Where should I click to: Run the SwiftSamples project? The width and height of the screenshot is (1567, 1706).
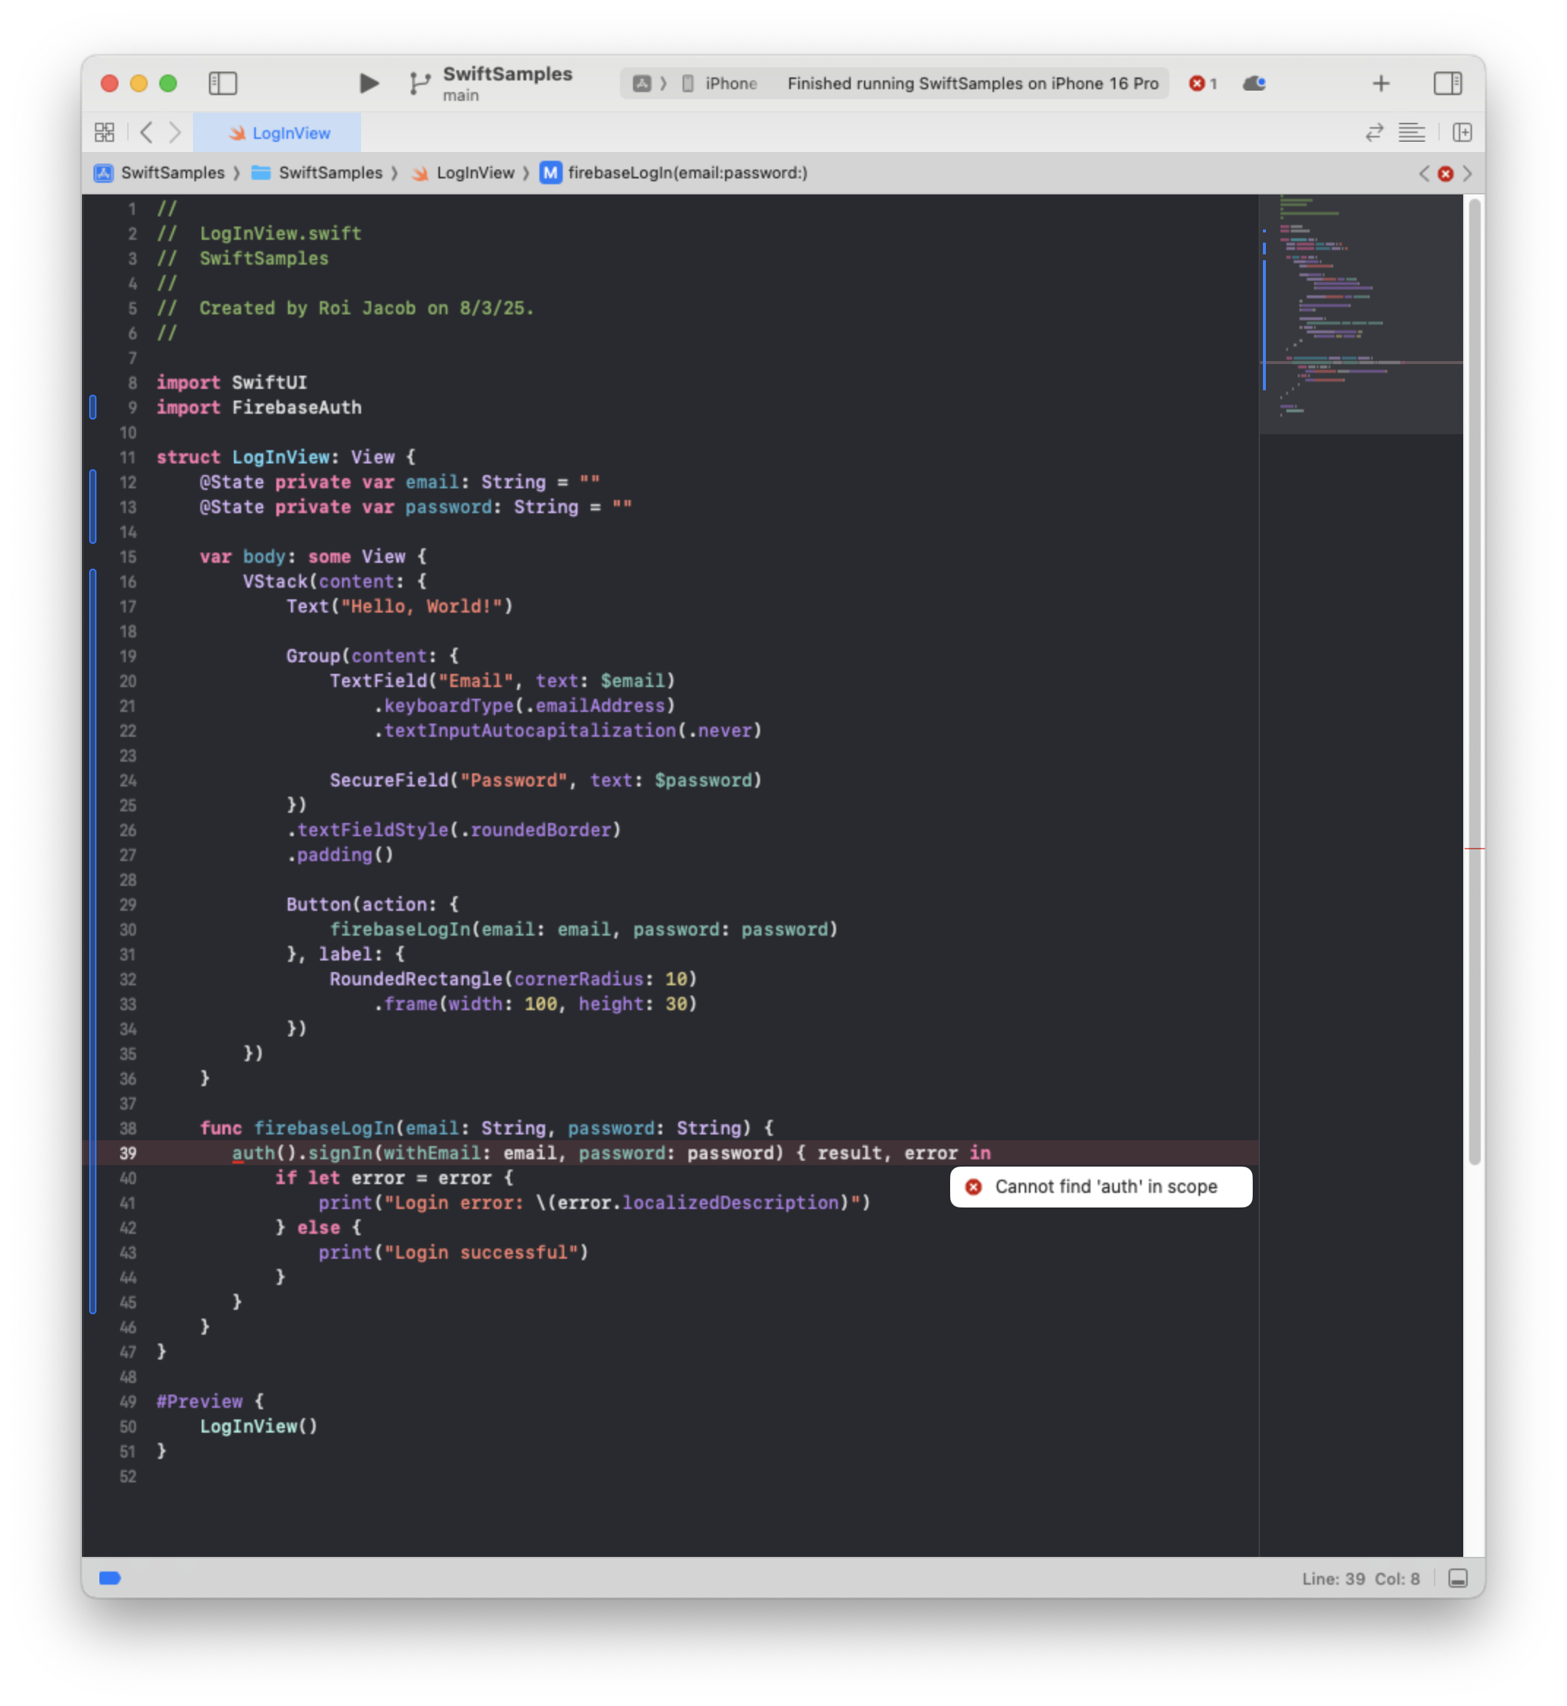point(368,83)
